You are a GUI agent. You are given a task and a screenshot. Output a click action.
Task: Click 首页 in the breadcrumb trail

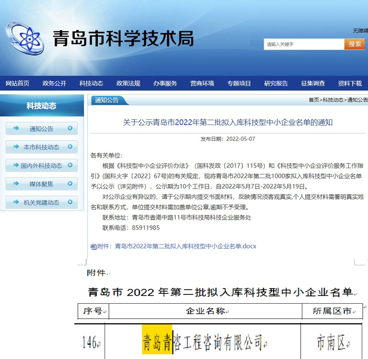[x=314, y=100]
